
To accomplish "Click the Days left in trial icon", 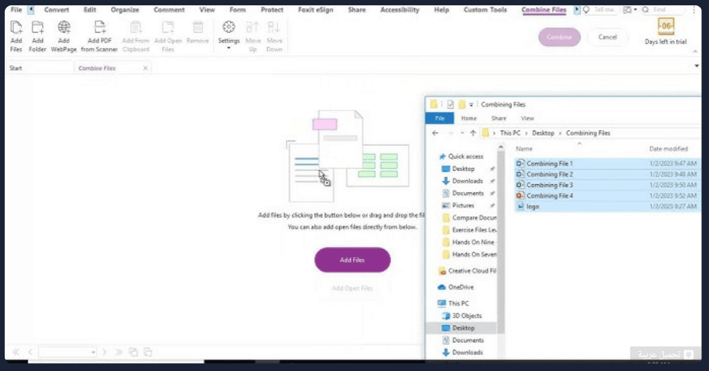I will (666, 27).
